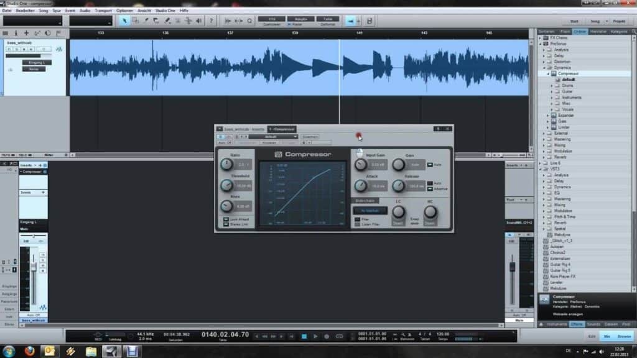This screenshot has height=358, width=637.
Task: Toggle Compressor insert activation in mixer
Action: (x=45, y=172)
